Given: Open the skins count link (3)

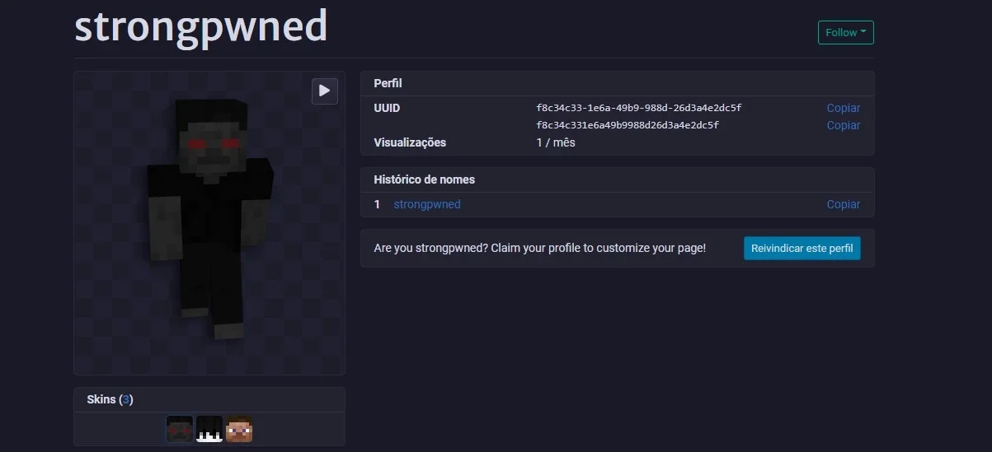Looking at the screenshot, I should point(126,399).
